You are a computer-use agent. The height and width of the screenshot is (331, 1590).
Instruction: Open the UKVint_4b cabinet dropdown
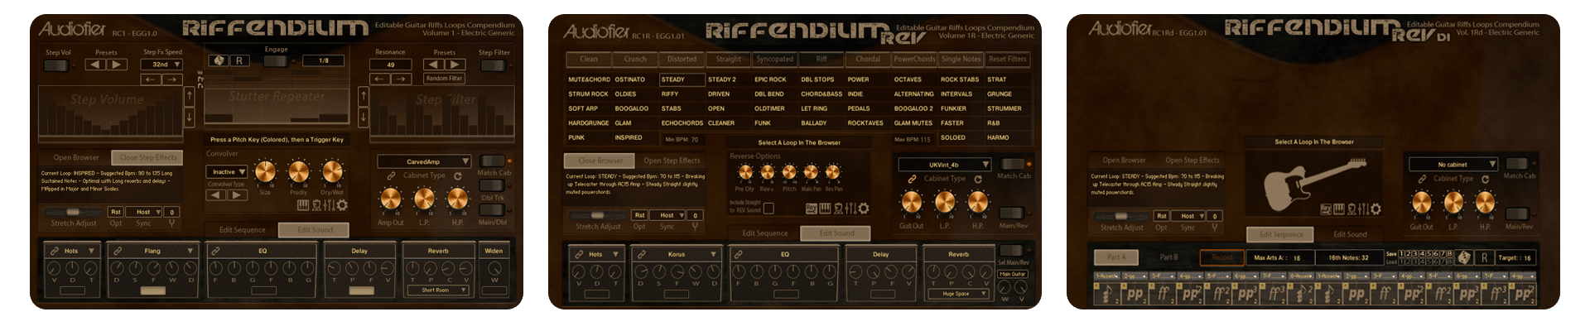pyautogui.click(x=945, y=165)
